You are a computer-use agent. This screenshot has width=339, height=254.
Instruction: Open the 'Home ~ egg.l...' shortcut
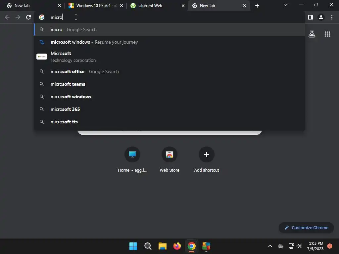pos(132,160)
